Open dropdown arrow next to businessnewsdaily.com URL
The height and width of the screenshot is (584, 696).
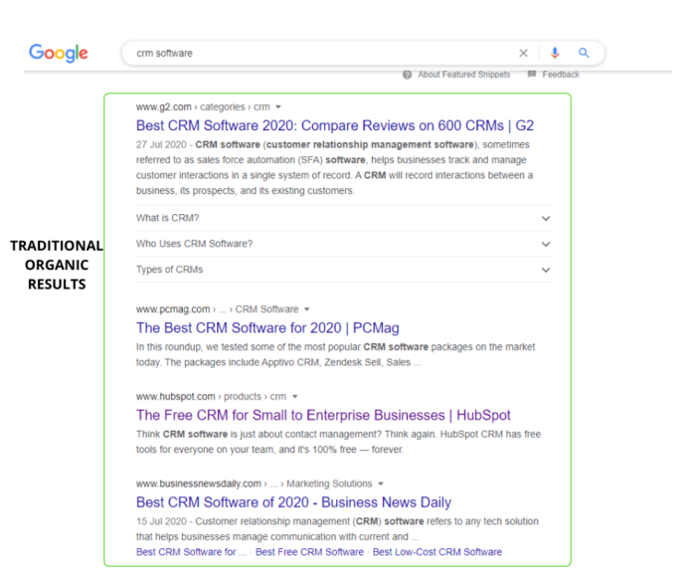pos(381,484)
